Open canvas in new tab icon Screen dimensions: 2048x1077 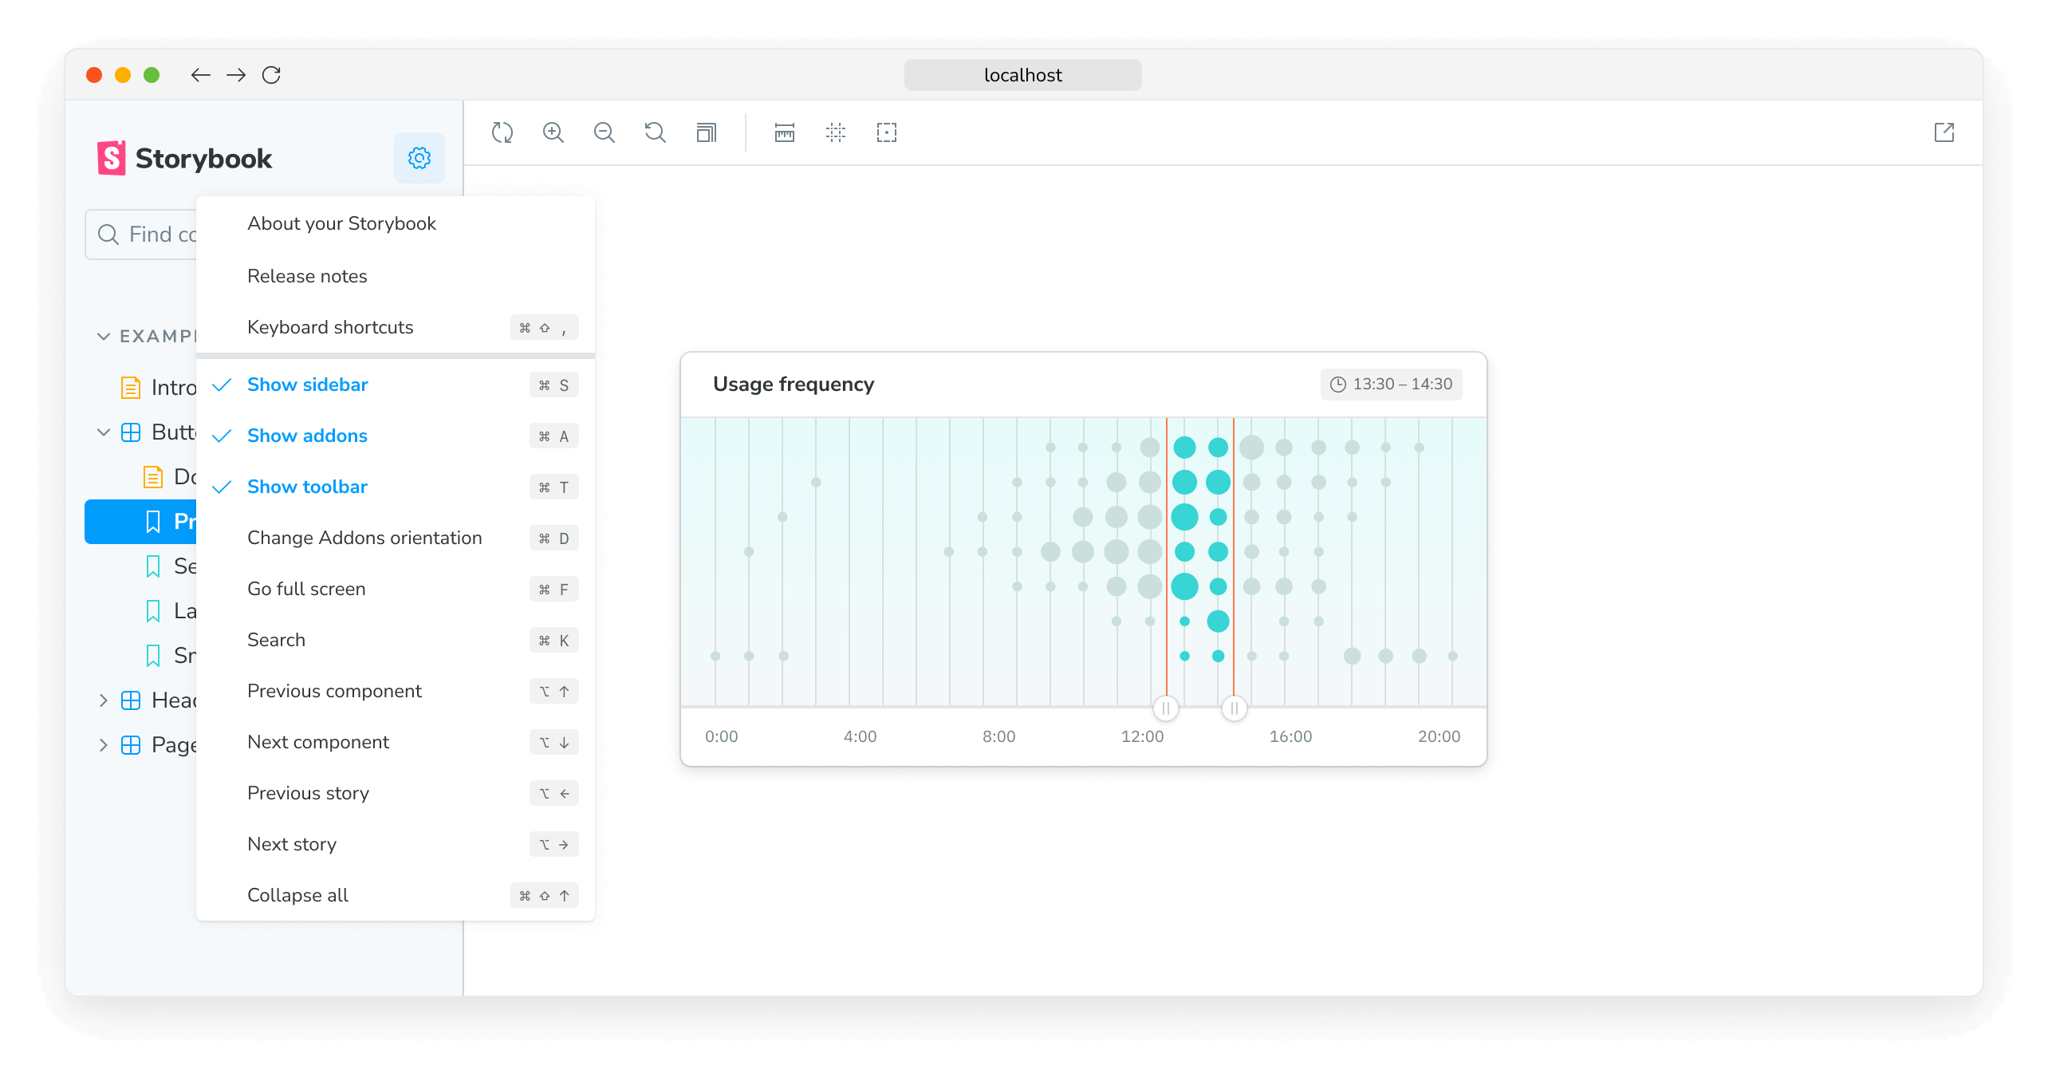[x=1944, y=132]
